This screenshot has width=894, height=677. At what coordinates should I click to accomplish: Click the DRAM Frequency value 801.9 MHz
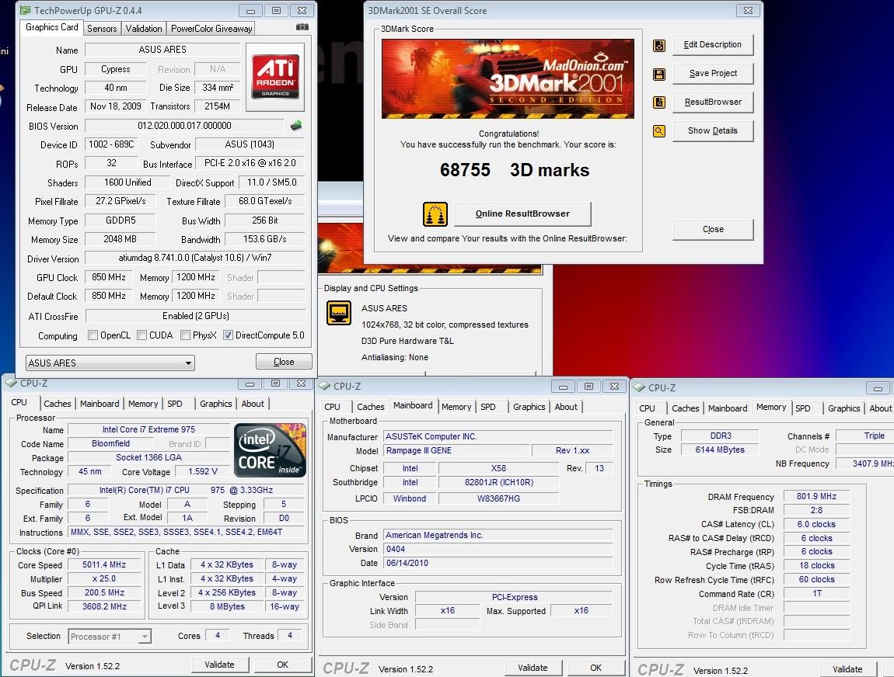tap(816, 497)
